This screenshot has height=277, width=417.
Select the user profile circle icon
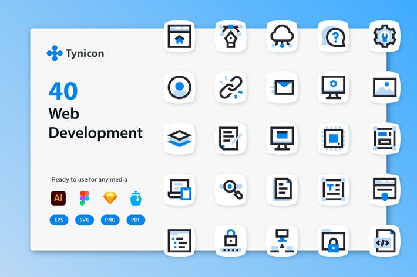point(180,87)
